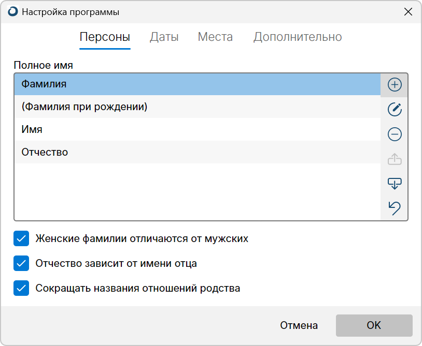Disable "Сокращать названия отношений родства" option
The image size is (422, 346).
point(21,288)
